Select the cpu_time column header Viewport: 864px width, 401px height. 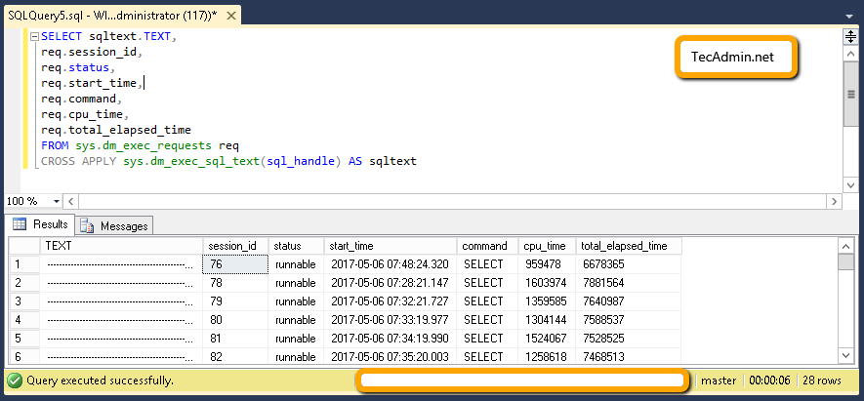pyautogui.click(x=547, y=246)
